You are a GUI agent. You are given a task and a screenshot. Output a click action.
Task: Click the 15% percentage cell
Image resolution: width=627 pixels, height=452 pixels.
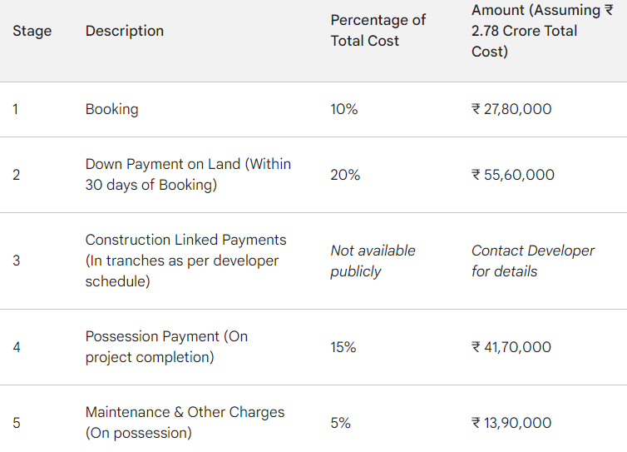(343, 347)
